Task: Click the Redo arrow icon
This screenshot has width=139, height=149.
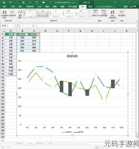Action: click(17, 2)
